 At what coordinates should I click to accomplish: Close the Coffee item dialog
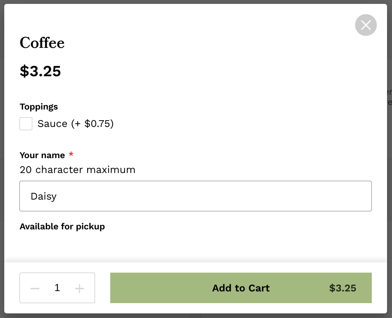pos(366,25)
